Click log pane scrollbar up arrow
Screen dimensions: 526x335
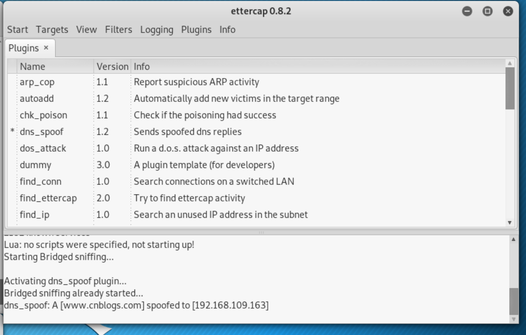513,239
